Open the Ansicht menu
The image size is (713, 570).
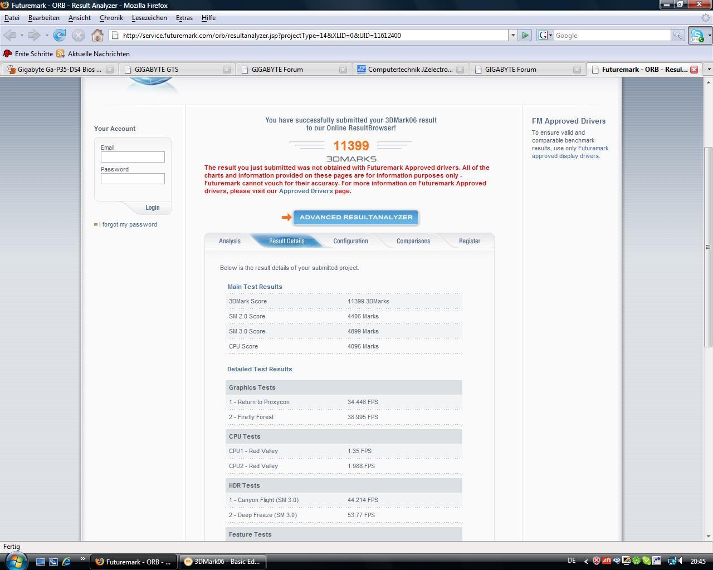point(80,18)
